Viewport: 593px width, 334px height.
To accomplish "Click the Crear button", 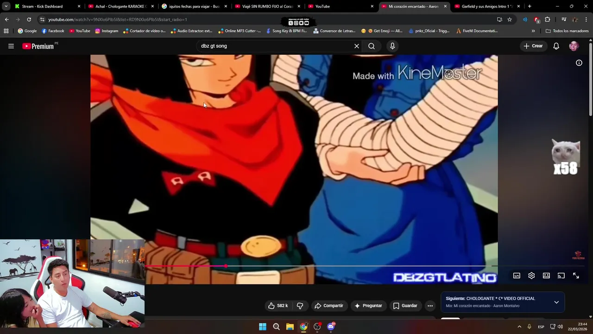I will pyautogui.click(x=533, y=46).
